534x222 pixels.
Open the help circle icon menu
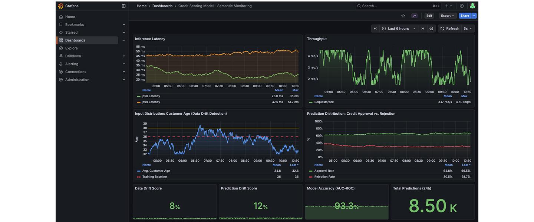(462, 6)
